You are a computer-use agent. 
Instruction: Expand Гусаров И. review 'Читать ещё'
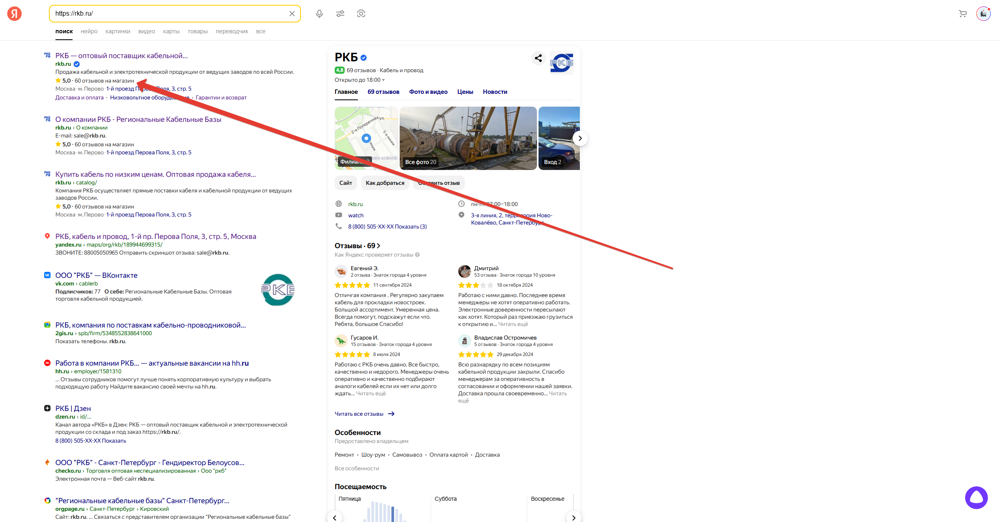point(371,393)
